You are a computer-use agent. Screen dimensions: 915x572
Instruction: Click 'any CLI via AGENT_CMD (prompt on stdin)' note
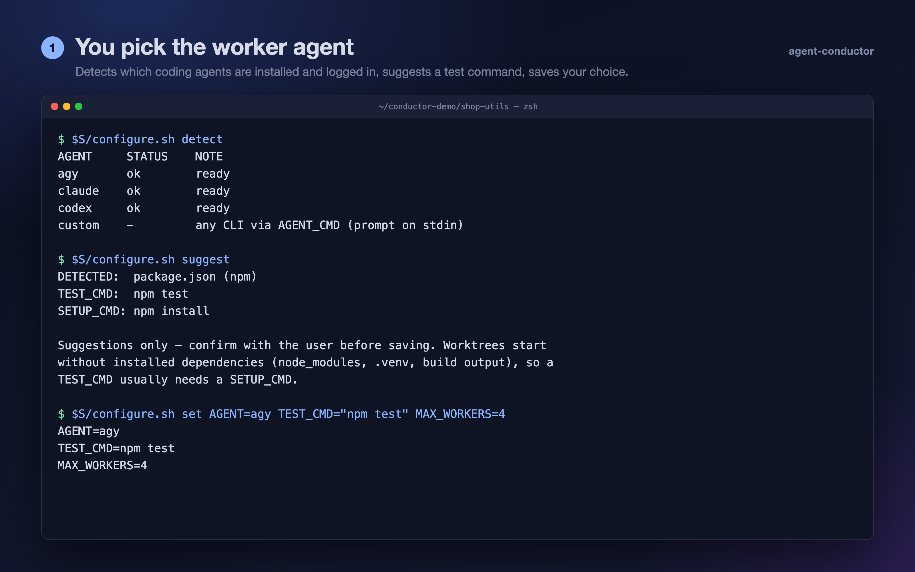click(x=329, y=225)
